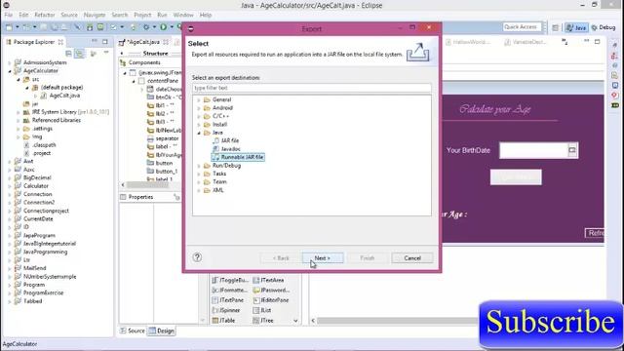
Task: Click the help icon in Export dialog
Action: (x=197, y=257)
